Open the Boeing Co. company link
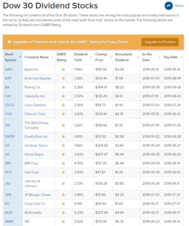The height and width of the screenshot is (226, 189). coord(33,87)
